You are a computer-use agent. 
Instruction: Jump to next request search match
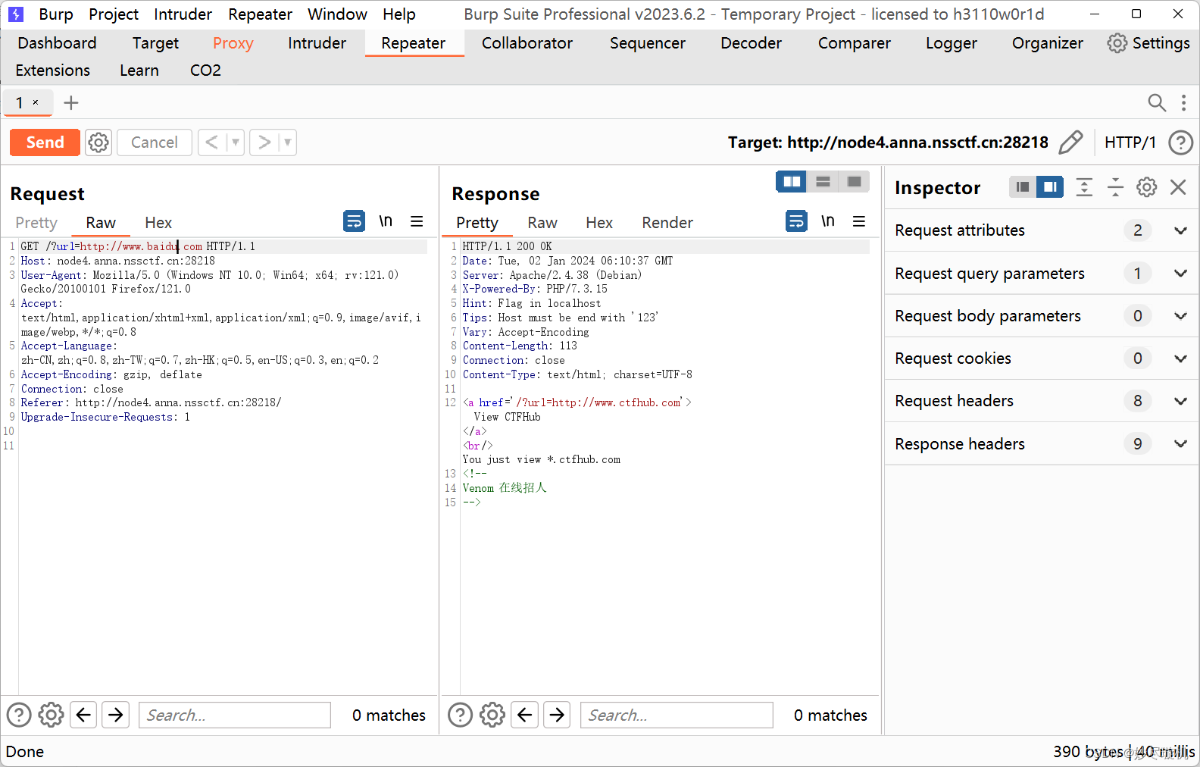(116, 715)
